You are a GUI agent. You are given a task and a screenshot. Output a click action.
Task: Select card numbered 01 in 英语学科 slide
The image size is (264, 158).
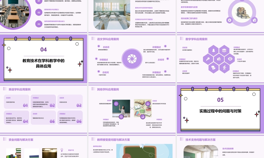coord(16,102)
